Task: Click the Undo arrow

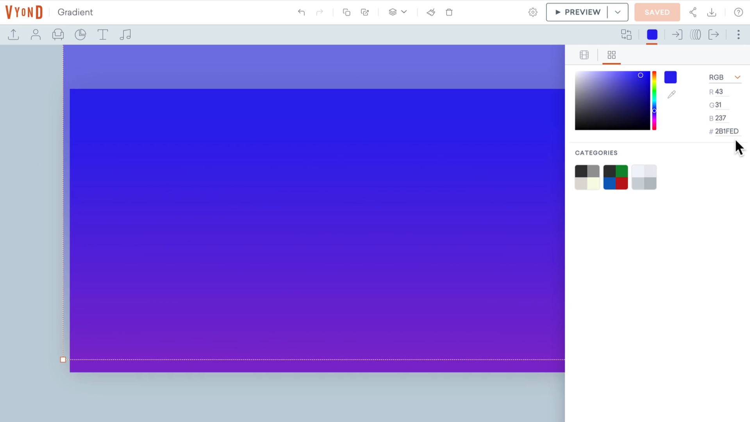Action: (x=301, y=12)
